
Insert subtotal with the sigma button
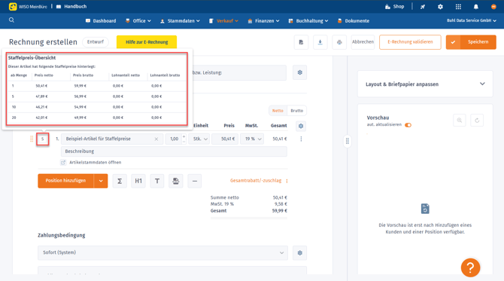(x=120, y=181)
